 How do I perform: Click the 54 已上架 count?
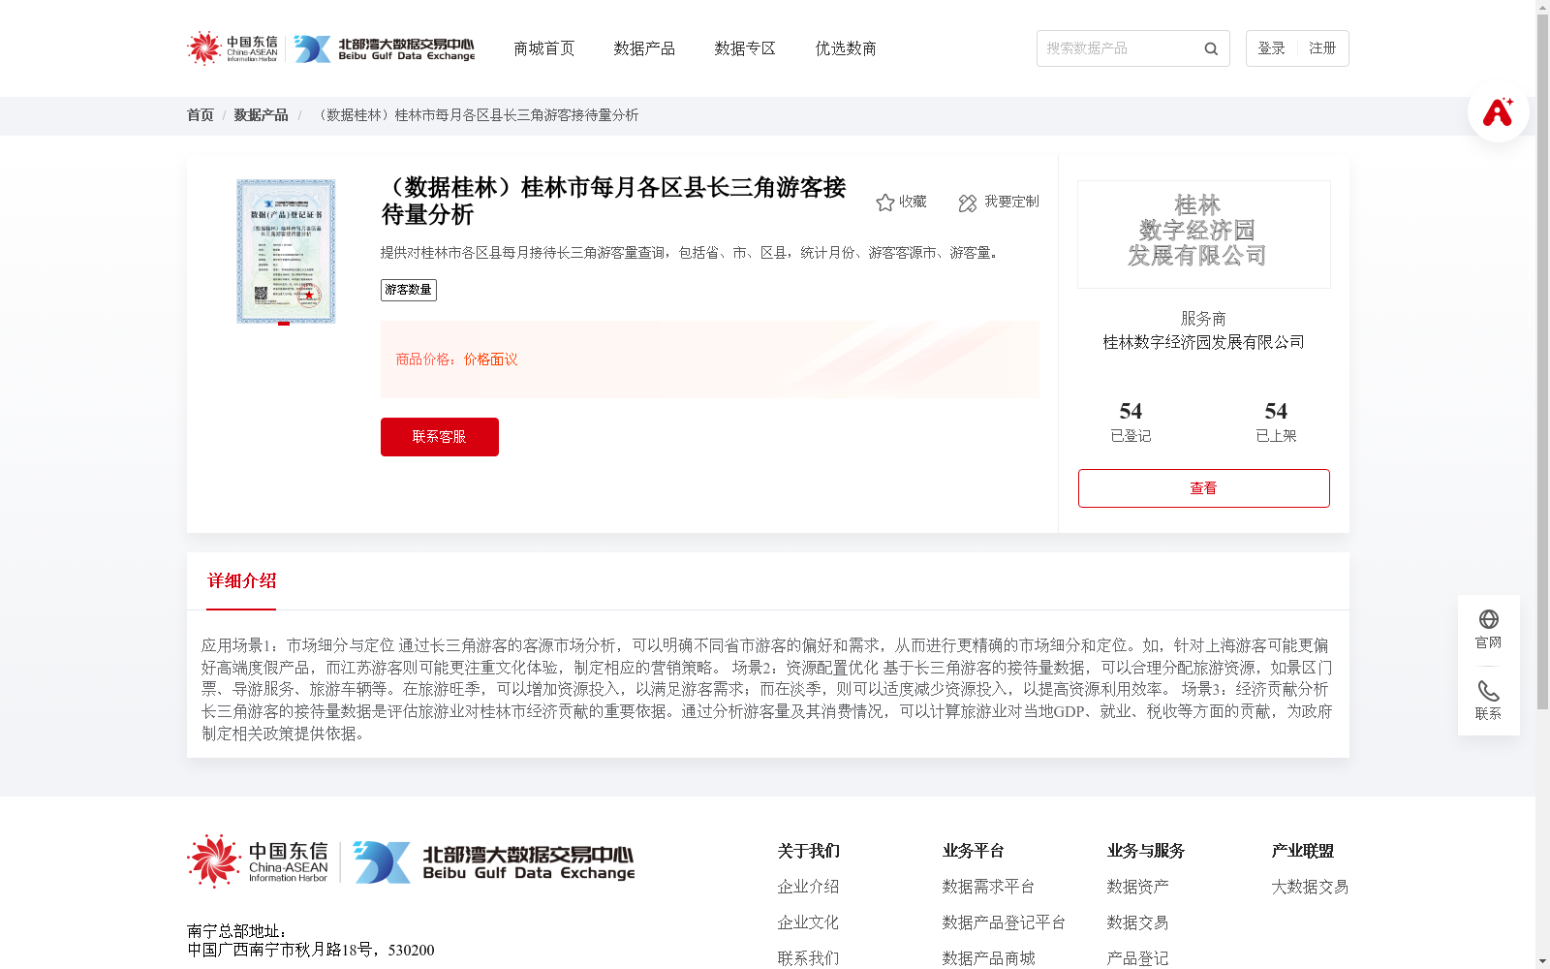(x=1276, y=422)
